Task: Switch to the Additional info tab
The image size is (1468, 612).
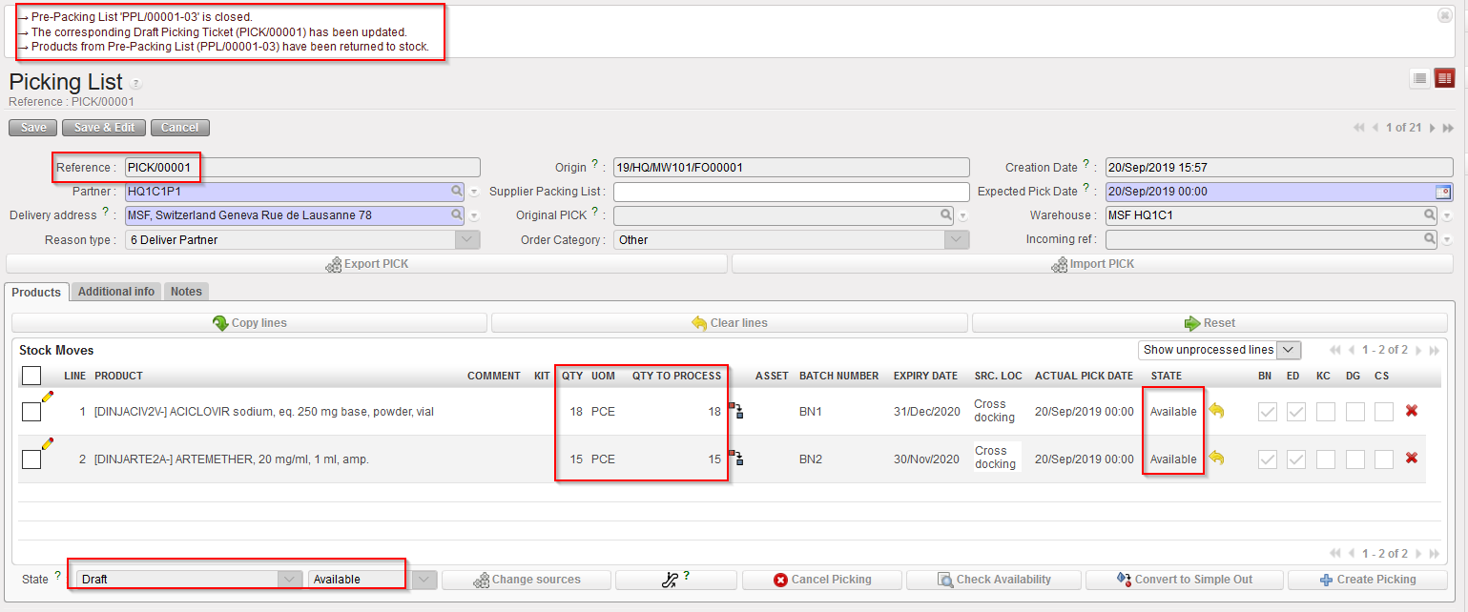Action: coord(116,292)
